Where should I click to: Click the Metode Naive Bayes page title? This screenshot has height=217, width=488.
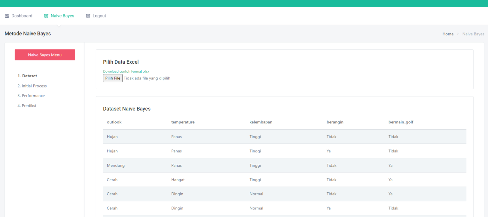28,34
